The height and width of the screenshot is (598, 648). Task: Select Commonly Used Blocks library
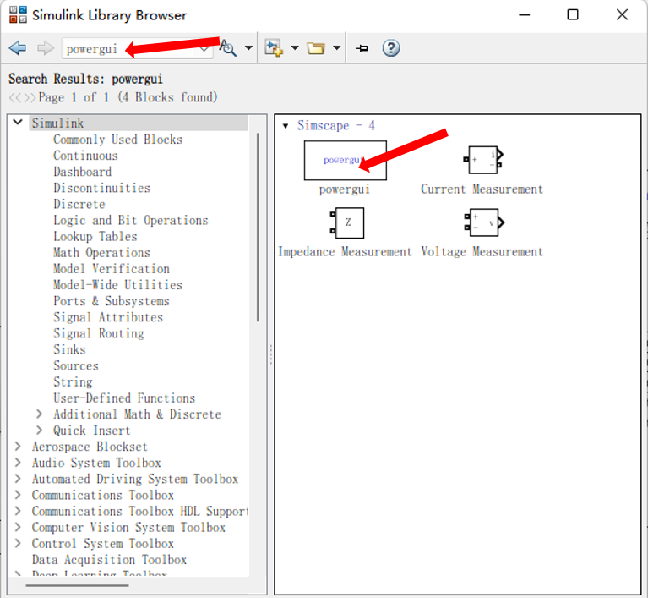[117, 140]
